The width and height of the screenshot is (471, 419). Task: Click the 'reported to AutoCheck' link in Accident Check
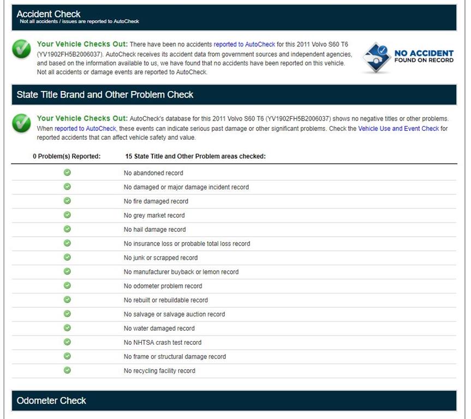pyautogui.click(x=244, y=44)
